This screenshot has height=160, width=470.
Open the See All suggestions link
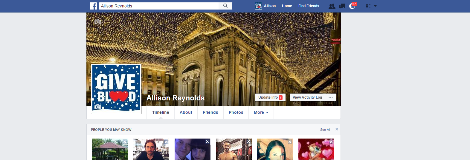point(325,130)
